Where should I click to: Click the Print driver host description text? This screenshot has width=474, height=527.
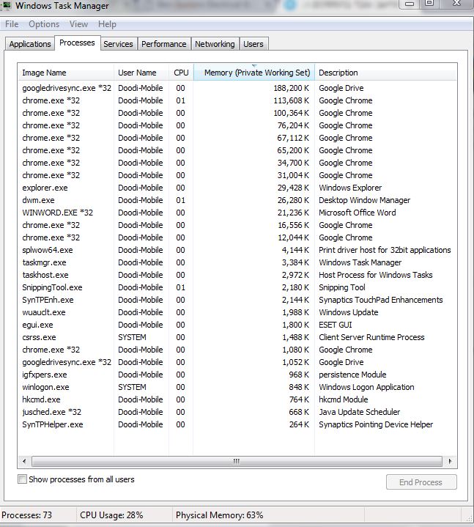click(385, 250)
